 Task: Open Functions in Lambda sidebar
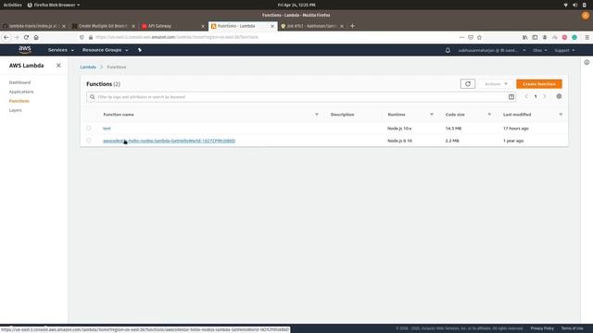(x=19, y=101)
